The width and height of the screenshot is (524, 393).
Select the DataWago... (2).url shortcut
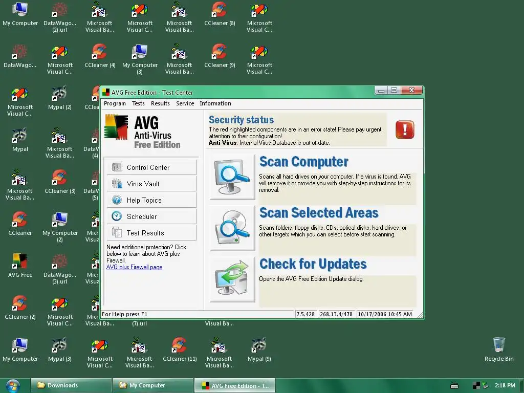60,18
